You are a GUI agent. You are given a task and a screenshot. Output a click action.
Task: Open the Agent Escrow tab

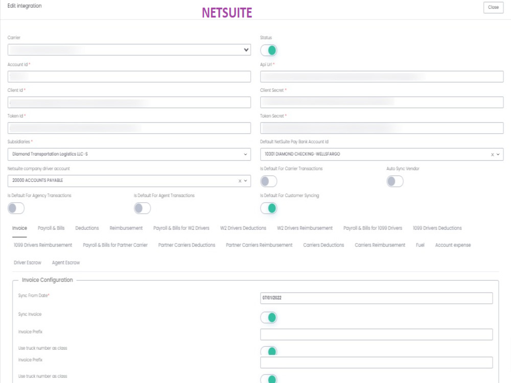[x=66, y=262]
